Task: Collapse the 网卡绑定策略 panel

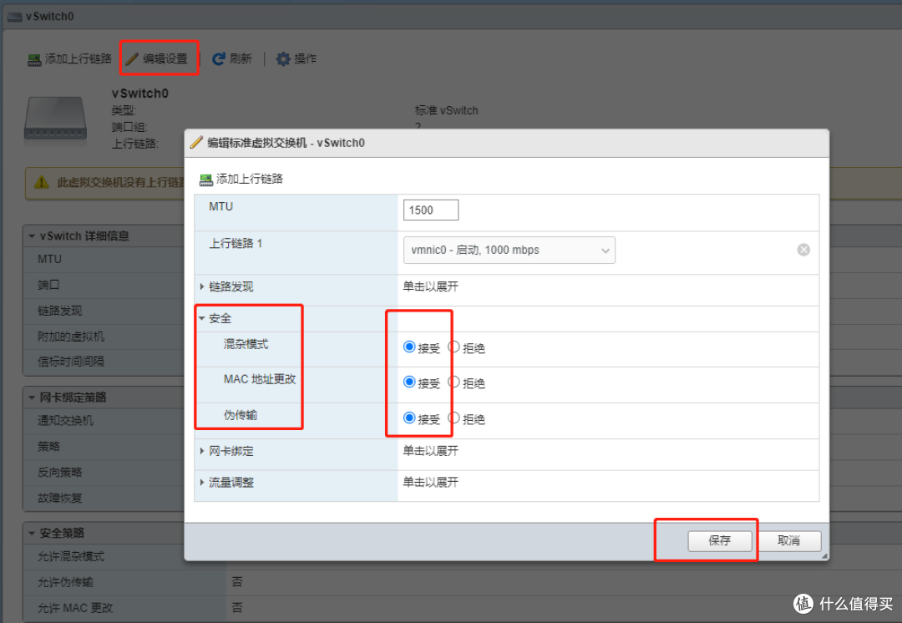Action: (x=32, y=398)
